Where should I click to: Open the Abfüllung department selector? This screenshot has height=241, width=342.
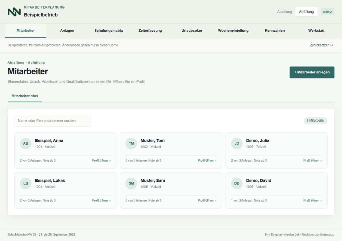[306, 12]
